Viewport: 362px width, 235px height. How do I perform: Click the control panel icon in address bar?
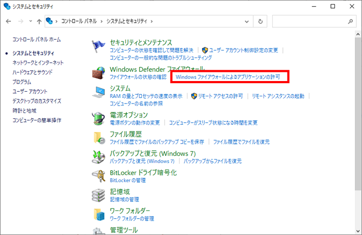pyautogui.click(x=49, y=21)
